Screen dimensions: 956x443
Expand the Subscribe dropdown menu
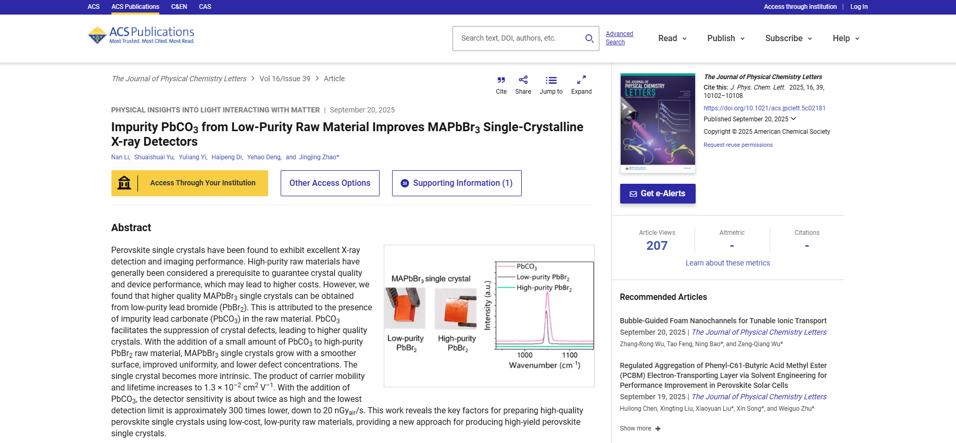click(x=788, y=39)
